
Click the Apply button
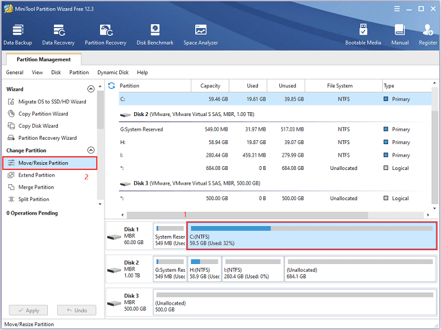click(29, 310)
